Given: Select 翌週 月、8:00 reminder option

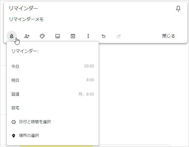Looking at the screenshot, I should coord(53,94).
